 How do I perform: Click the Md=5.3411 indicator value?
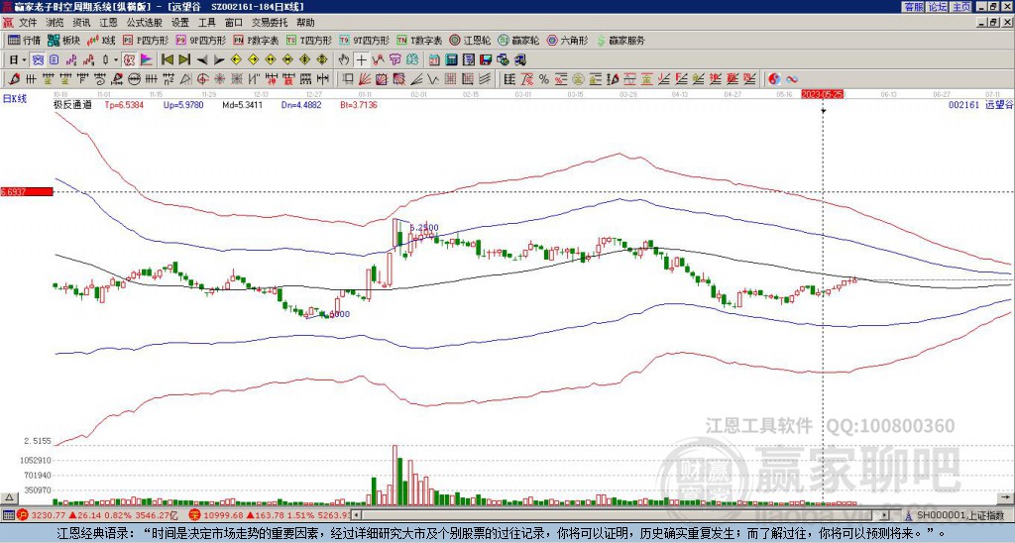coord(242,105)
